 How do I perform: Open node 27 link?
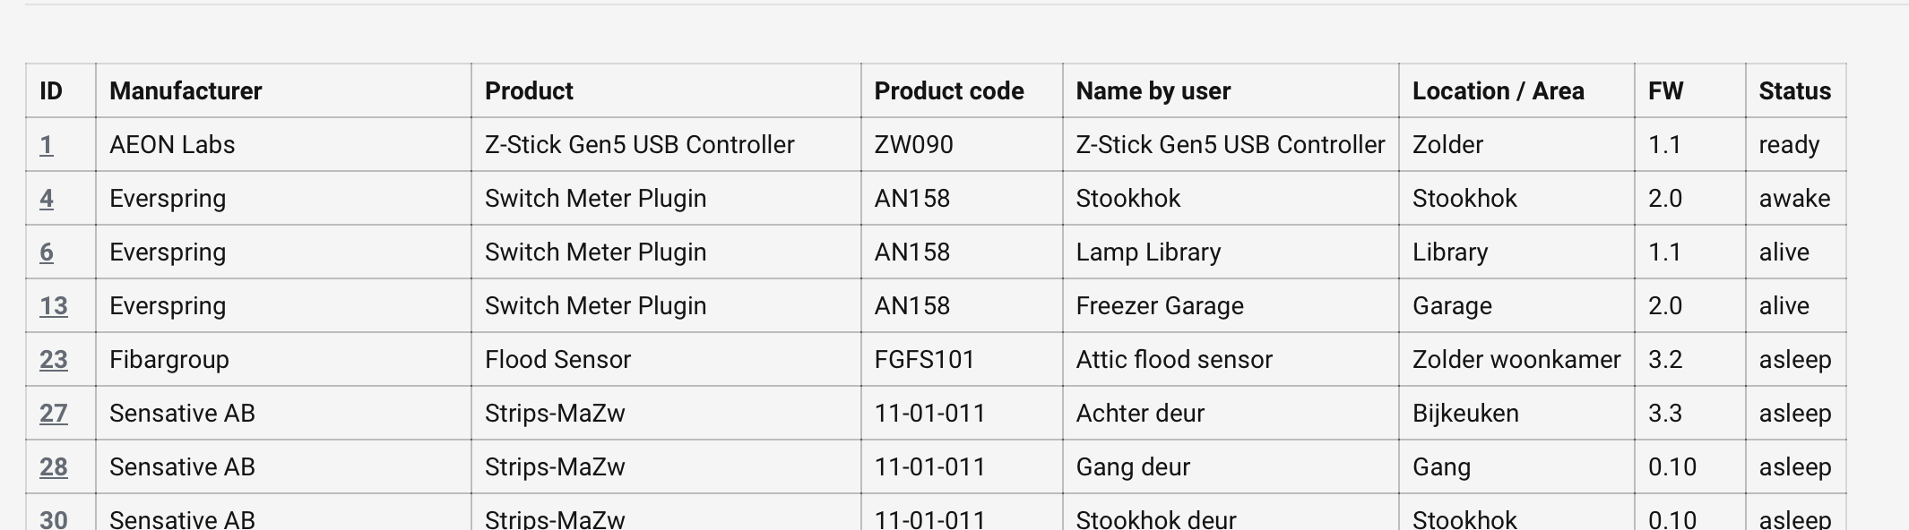click(x=54, y=414)
